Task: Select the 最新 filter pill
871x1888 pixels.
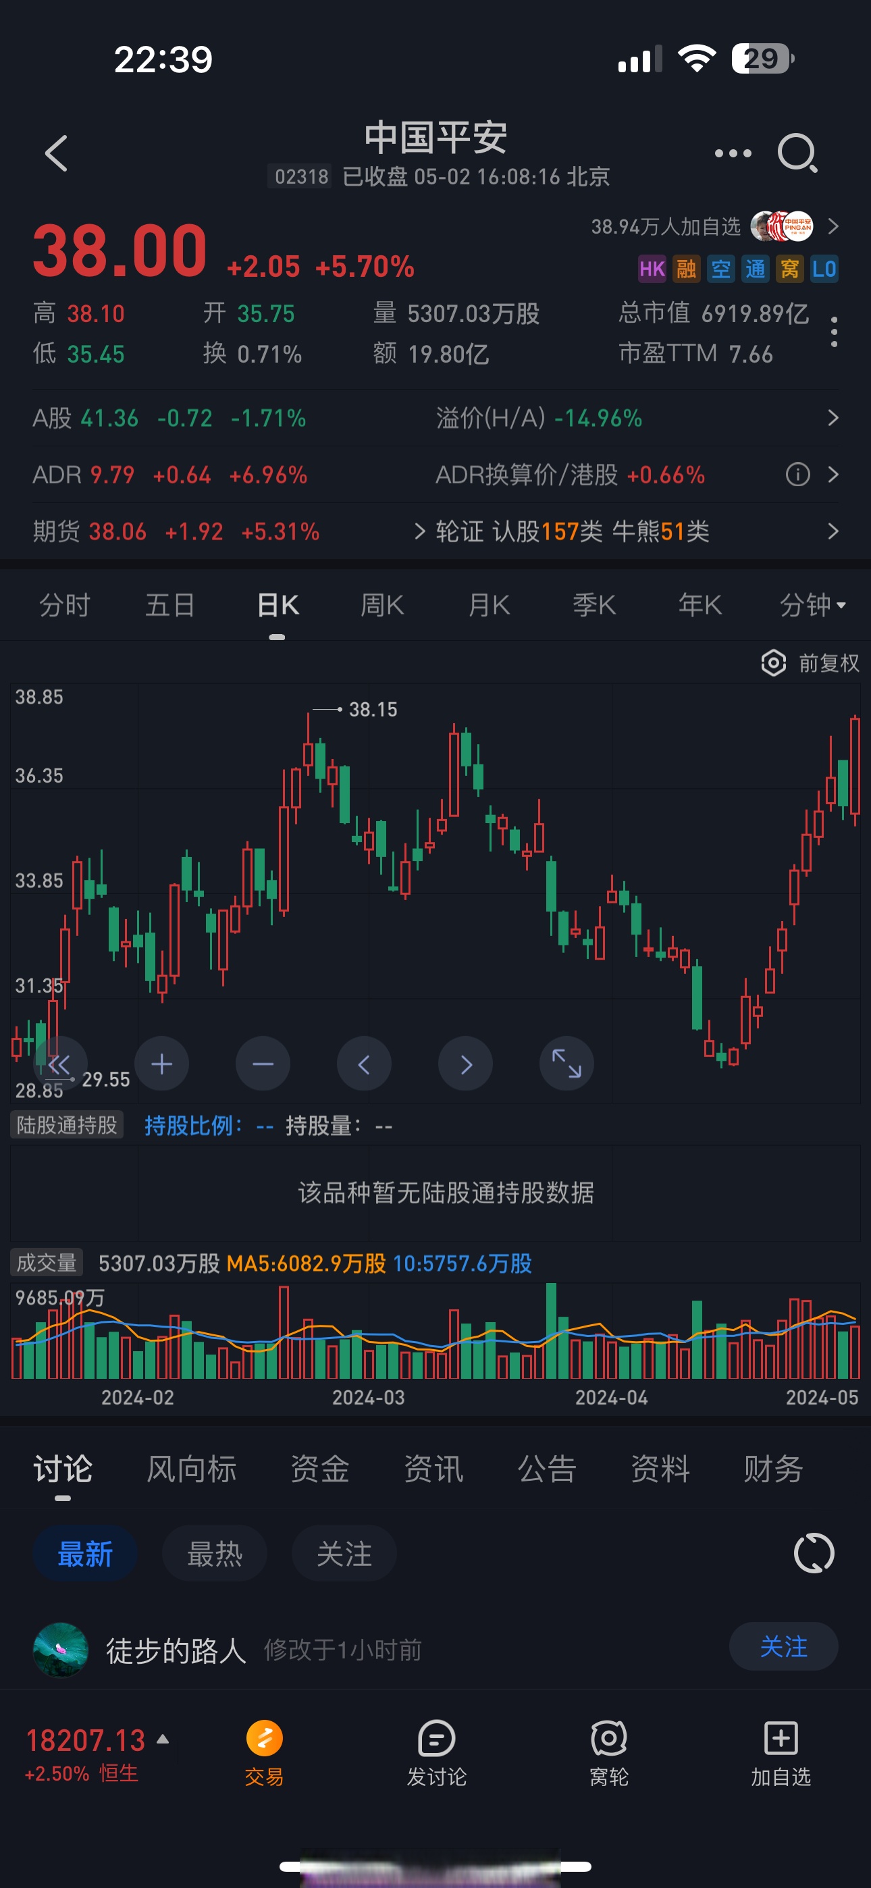Action: pos(85,1553)
